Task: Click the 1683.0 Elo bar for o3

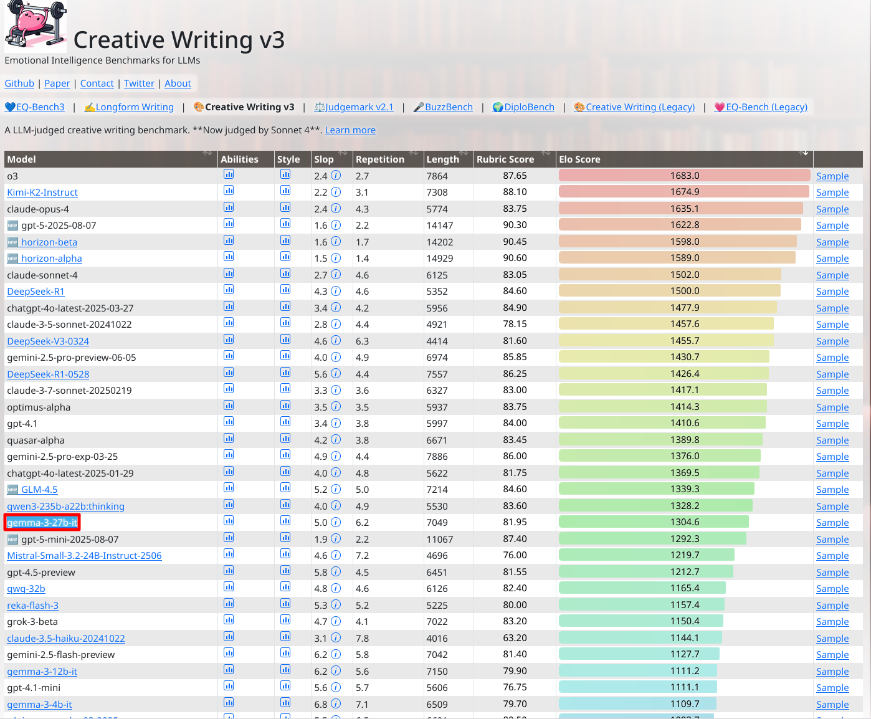Action: pos(685,176)
